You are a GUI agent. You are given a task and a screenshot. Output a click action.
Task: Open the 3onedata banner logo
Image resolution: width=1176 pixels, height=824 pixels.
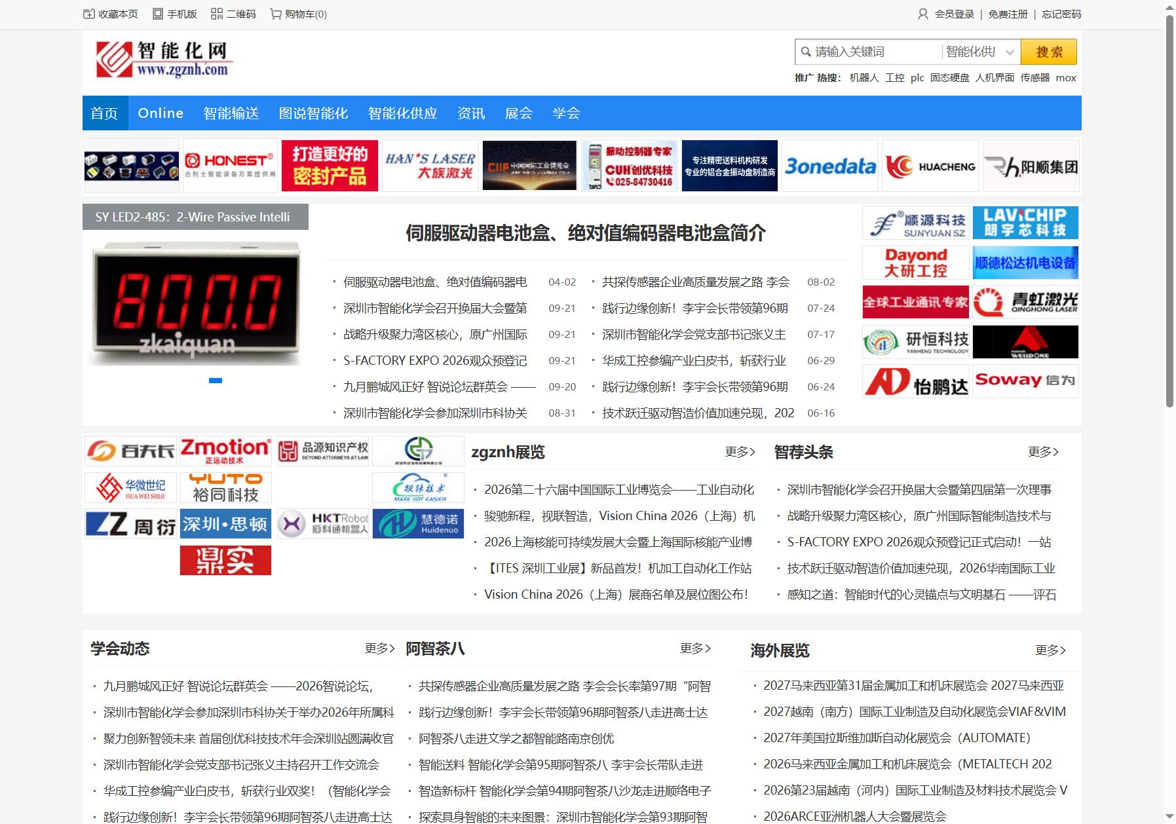click(830, 166)
